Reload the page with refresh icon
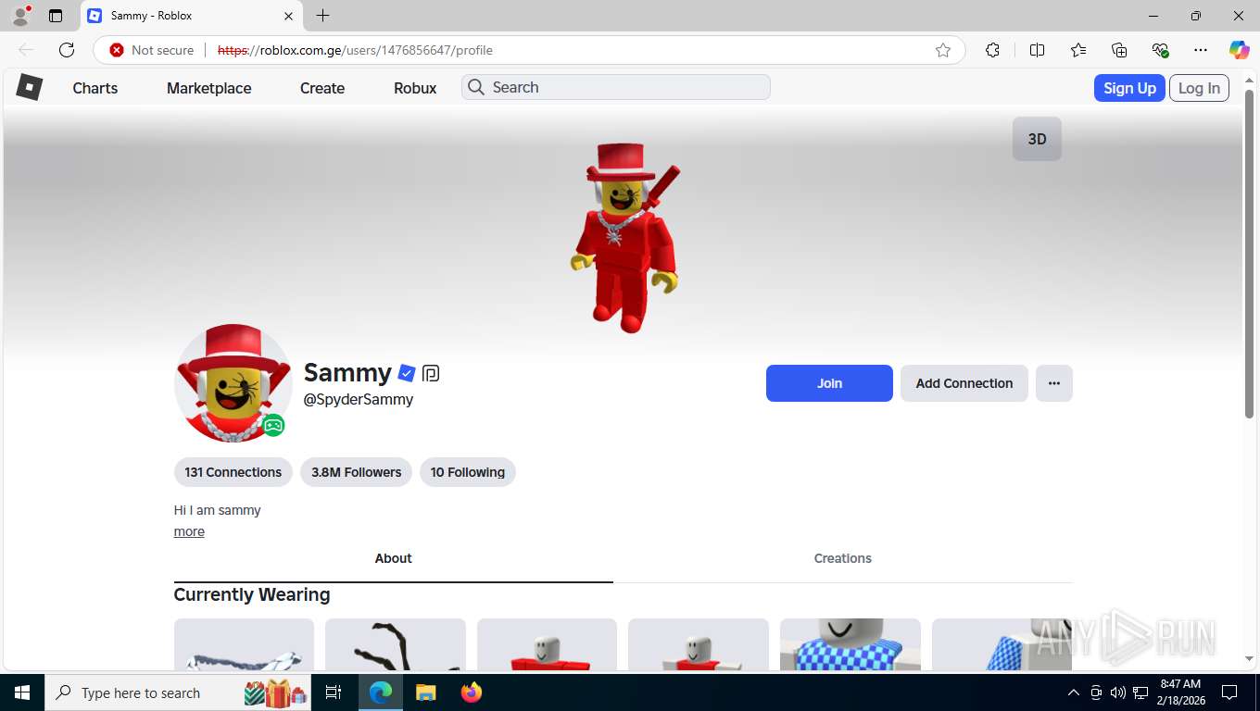The width and height of the screenshot is (1260, 711). coord(67,50)
